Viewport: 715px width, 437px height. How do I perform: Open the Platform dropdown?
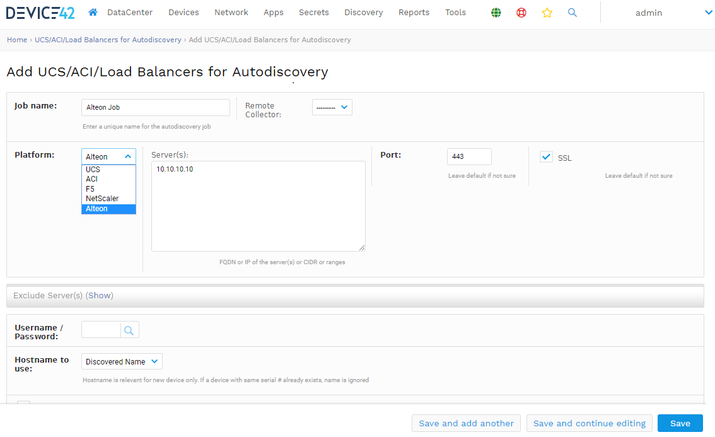click(x=108, y=156)
